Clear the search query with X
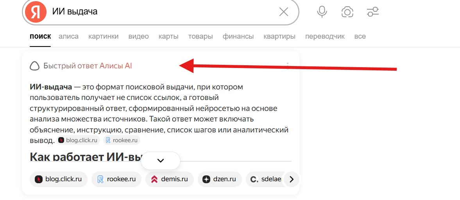The width and height of the screenshot is (460, 200). pyautogui.click(x=283, y=12)
